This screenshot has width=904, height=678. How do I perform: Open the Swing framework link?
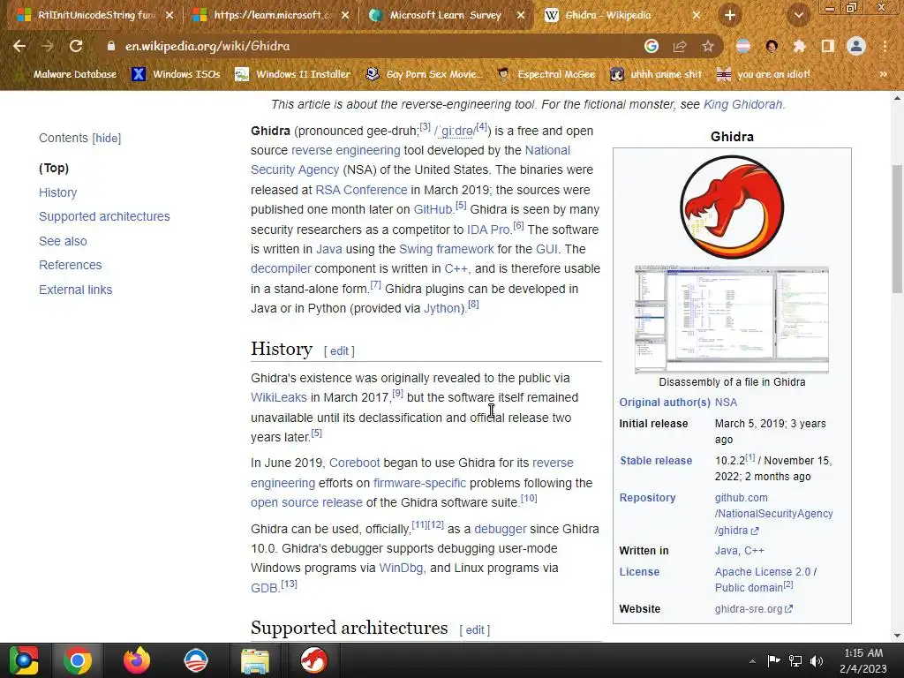coord(446,249)
